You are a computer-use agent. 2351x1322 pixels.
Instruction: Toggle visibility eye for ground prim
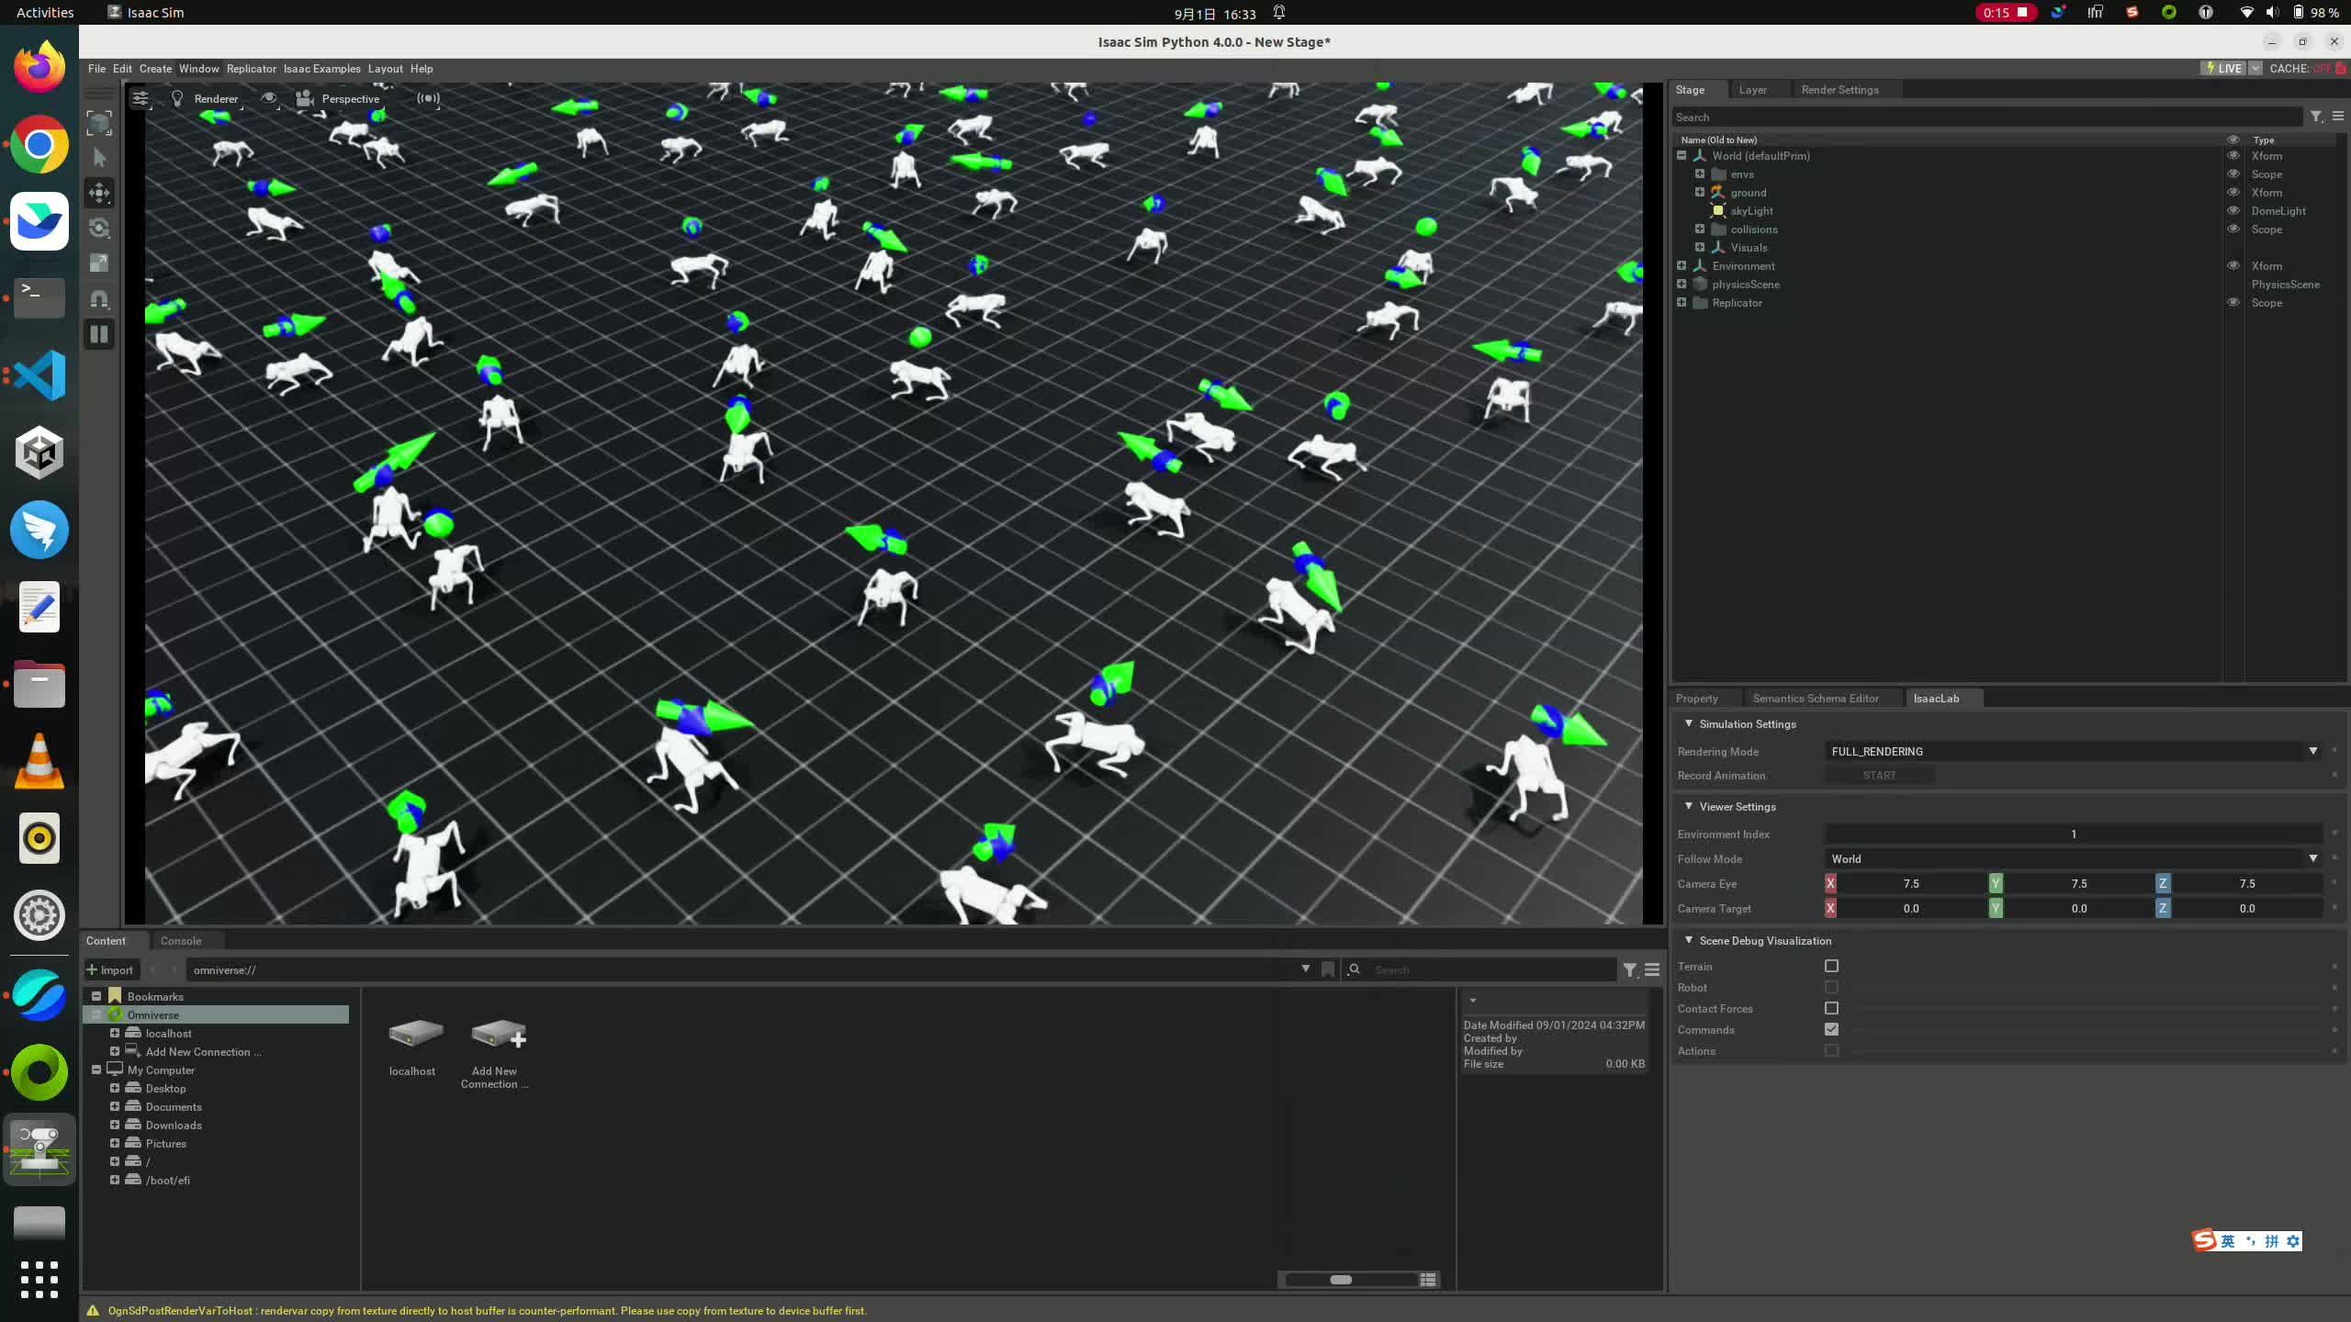coord(2233,192)
